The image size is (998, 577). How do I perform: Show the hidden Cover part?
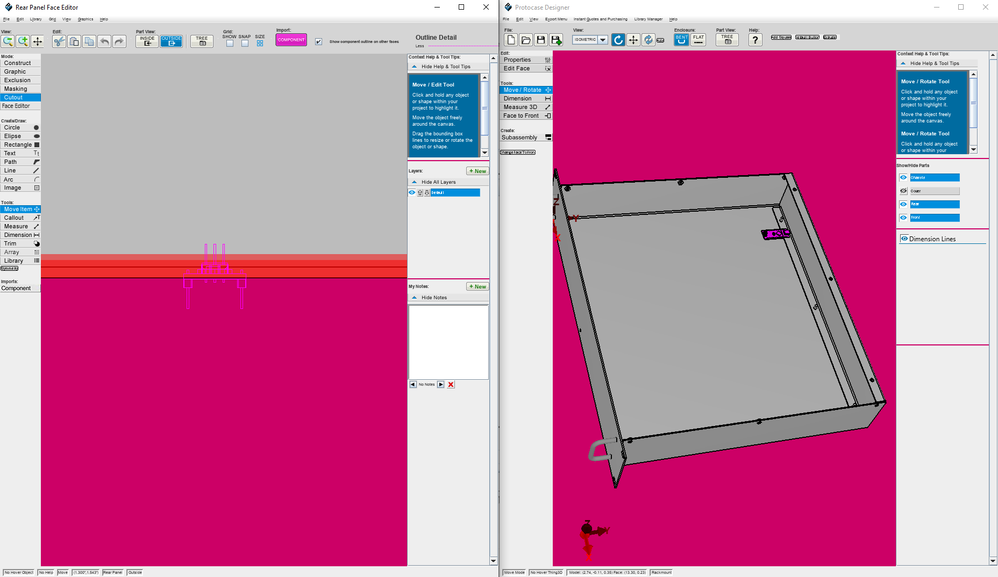903,191
